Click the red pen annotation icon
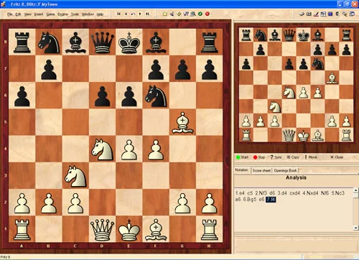359x260 pixels. pyautogui.click(x=316, y=14)
